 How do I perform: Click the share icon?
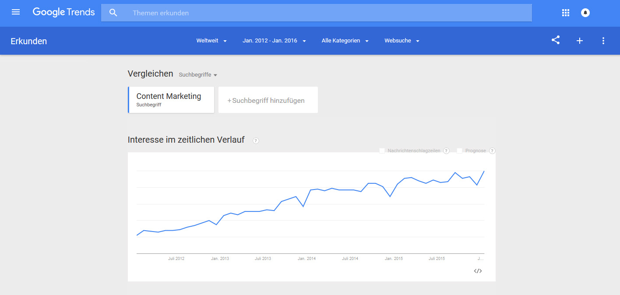coord(556,40)
